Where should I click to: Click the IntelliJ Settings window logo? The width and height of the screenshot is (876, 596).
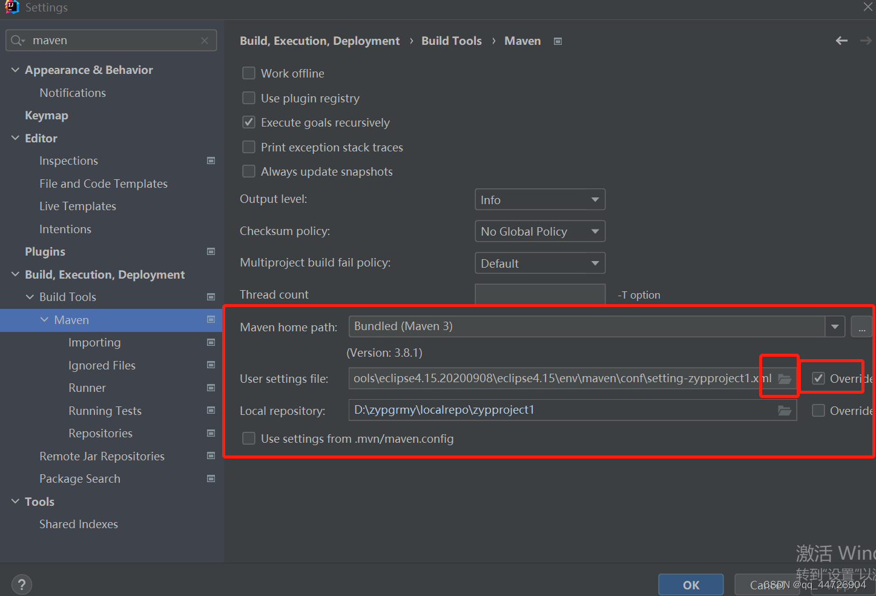coord(12,7)
